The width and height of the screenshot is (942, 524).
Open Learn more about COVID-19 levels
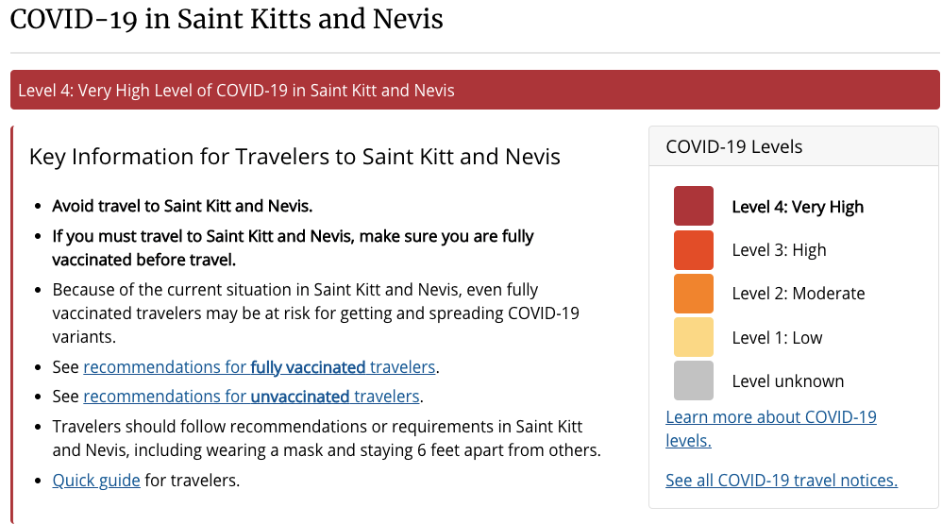click(x=770, y=428)
